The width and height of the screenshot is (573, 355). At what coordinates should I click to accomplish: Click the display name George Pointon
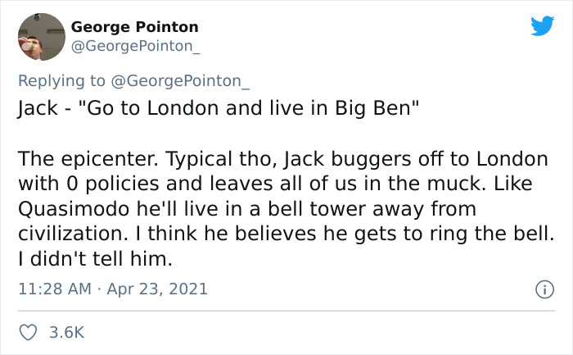click(134, 27)
